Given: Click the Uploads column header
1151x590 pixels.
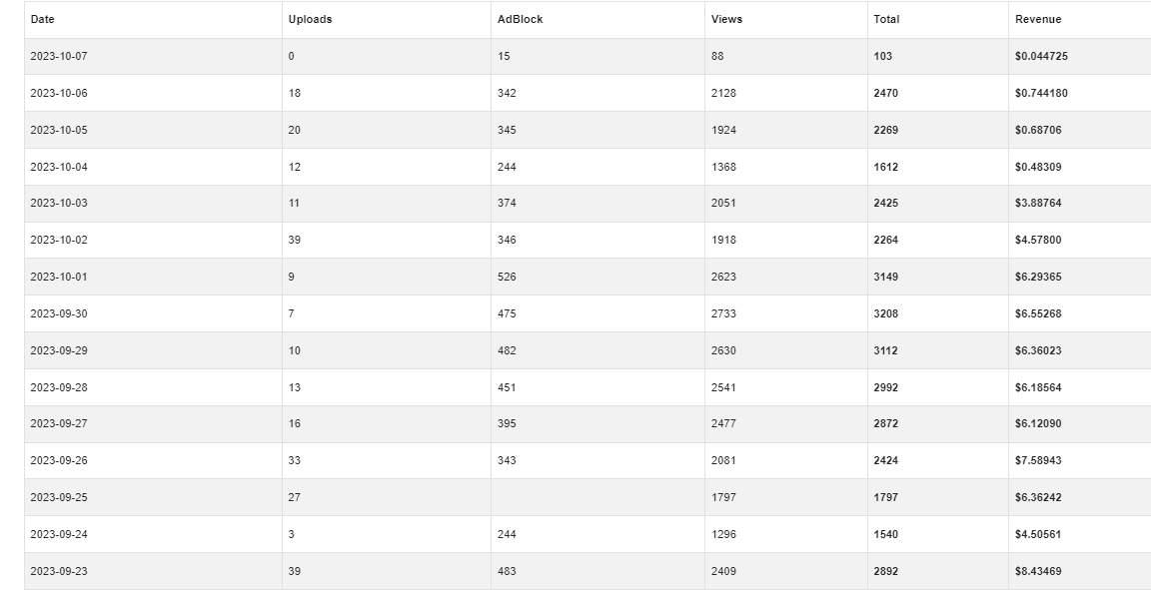Looking at the screenshot, I should (x=310, y=19).
